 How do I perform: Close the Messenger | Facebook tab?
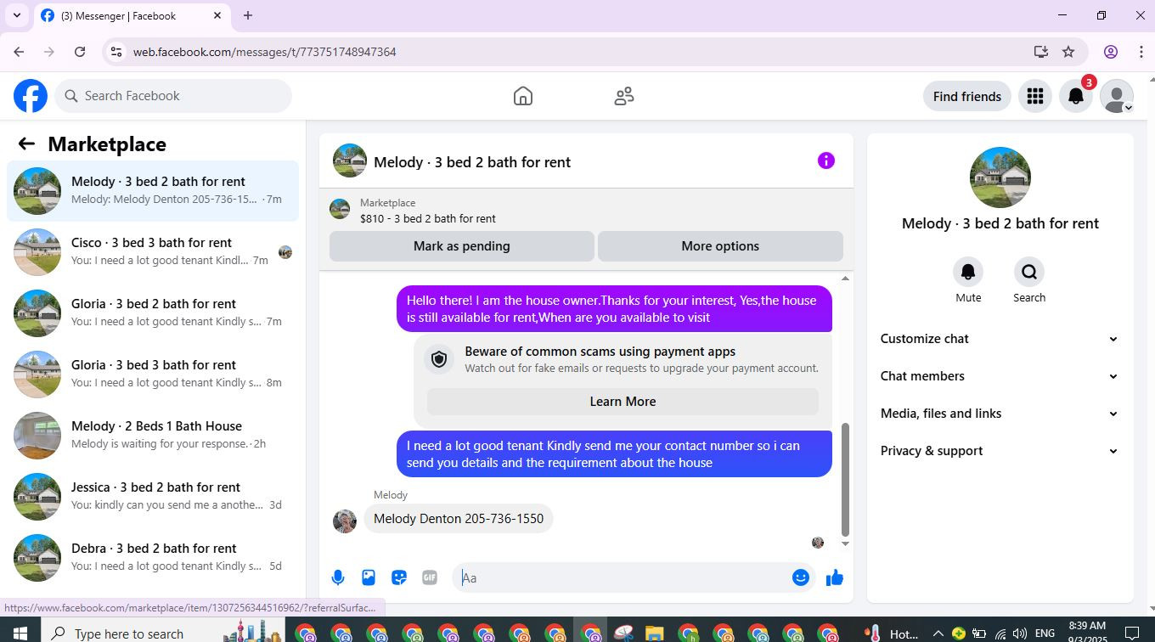pos(217,15)
